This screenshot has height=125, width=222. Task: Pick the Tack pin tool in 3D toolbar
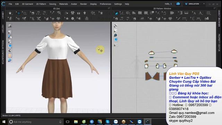click(52, 13)
